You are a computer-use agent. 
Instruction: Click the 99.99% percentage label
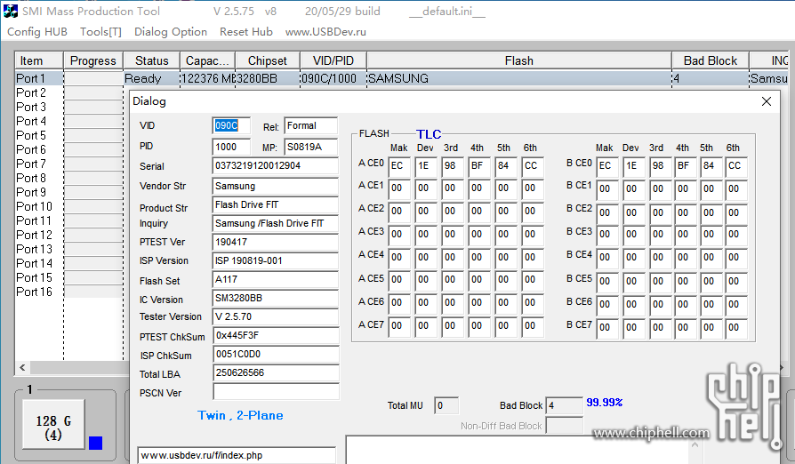(605, 402)
